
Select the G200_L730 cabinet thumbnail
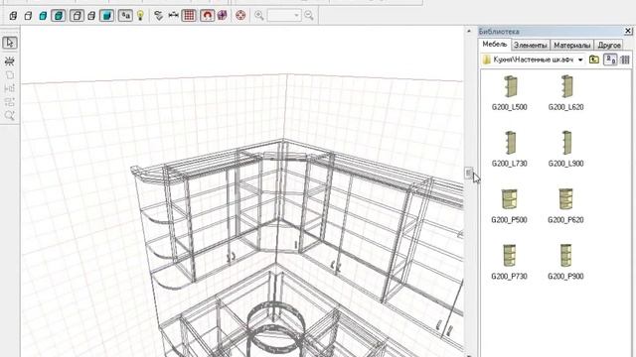point(510,143)
